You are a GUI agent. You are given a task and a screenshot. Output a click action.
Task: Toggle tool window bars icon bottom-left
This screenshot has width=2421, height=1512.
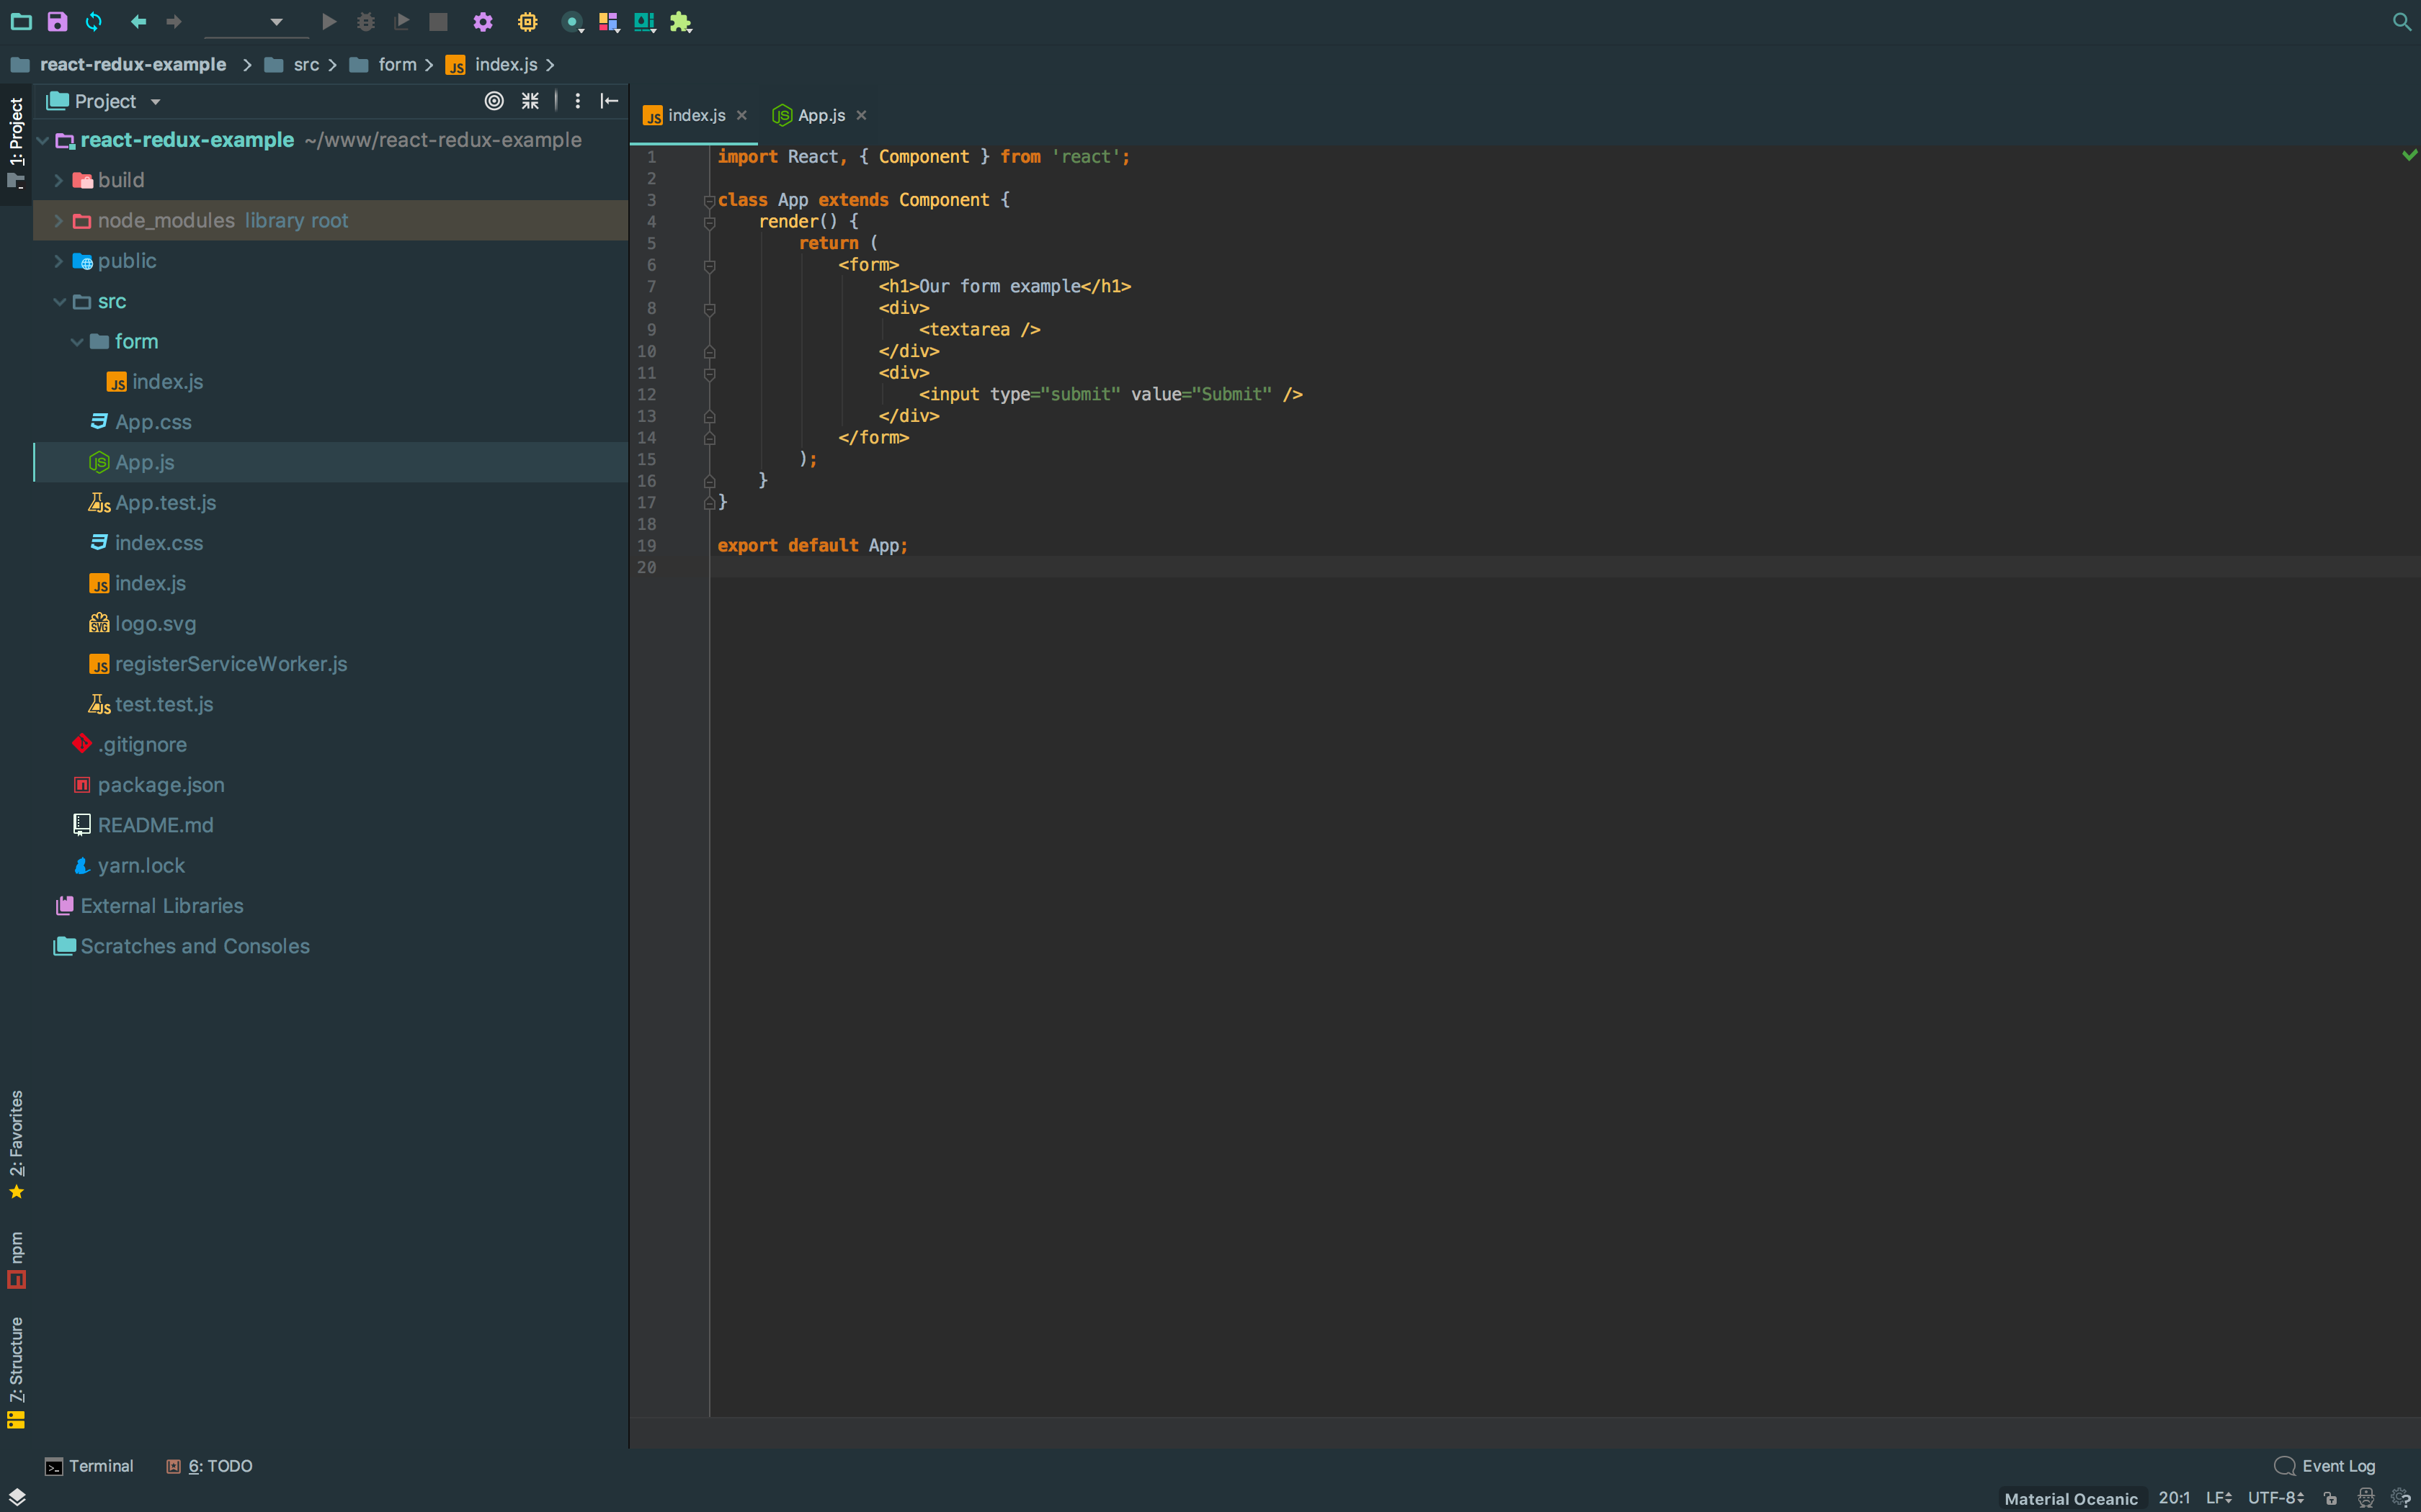click(16, 1497)
